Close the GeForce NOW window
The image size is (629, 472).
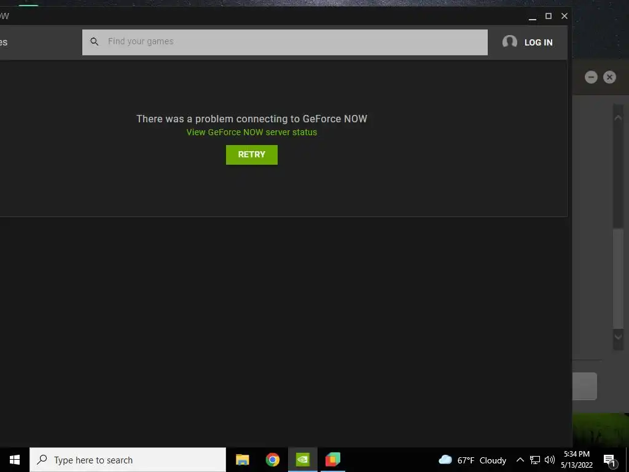click(x=564, y=16)
